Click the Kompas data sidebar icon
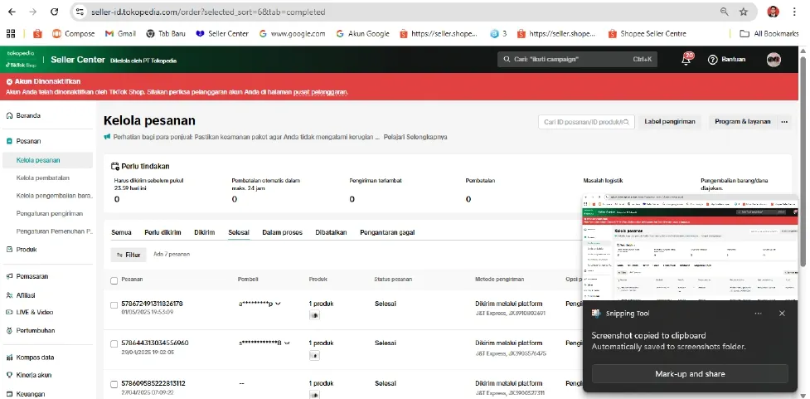The width and height of the screenshot is (810, 399). click(x=9, y=358)
